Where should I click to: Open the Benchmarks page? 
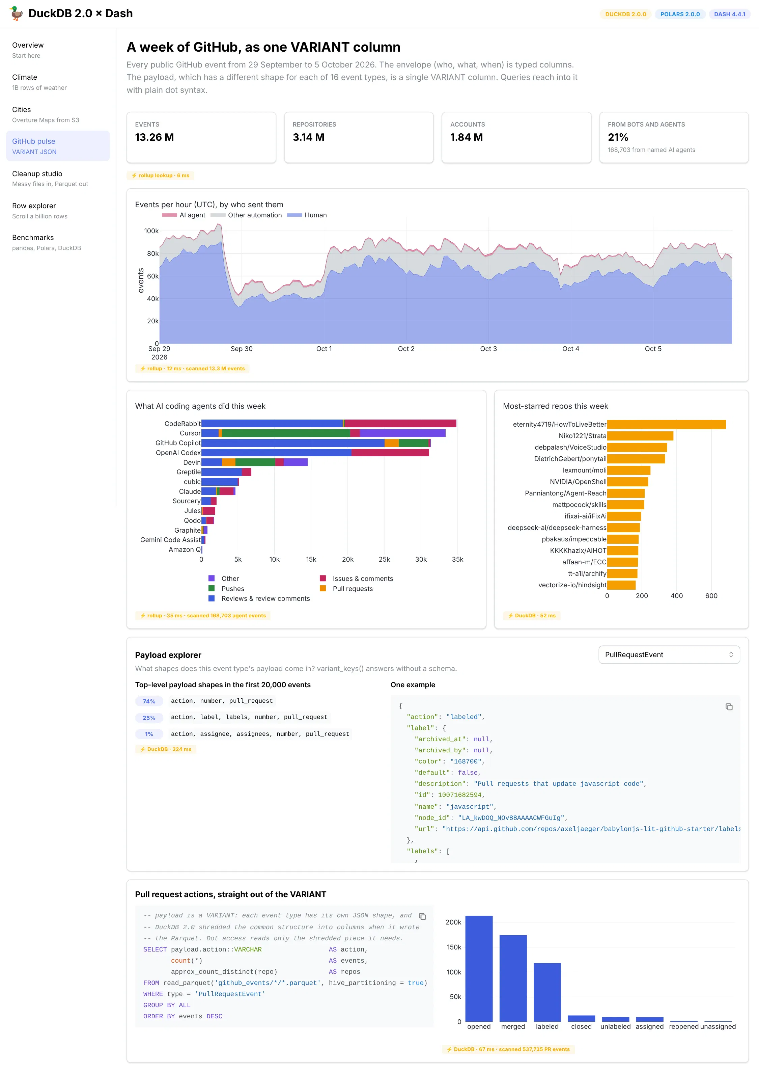[58, 242]
